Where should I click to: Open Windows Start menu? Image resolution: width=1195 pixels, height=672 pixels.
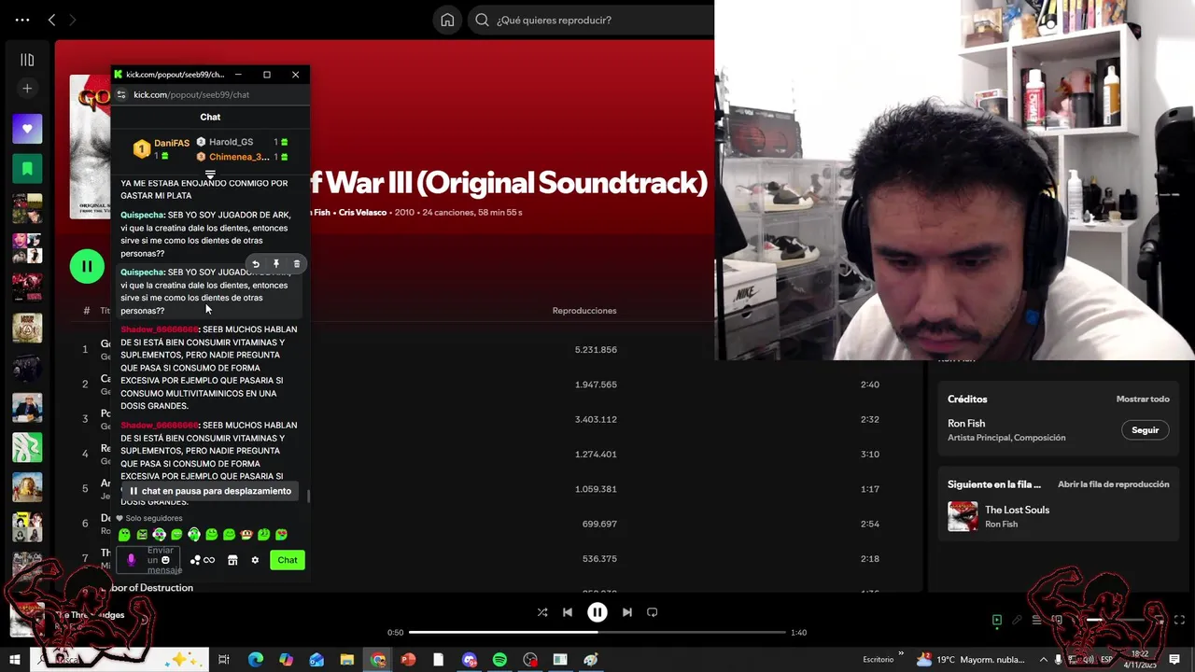coord(14,660)
